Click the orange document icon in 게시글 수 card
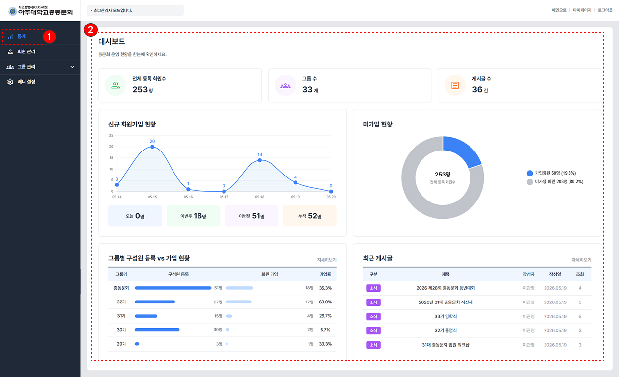619x377 pixels. coord(455,85)
